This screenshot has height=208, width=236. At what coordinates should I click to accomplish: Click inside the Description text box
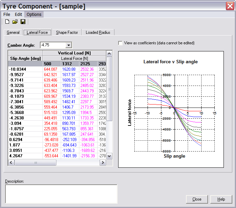click(61, 194)
